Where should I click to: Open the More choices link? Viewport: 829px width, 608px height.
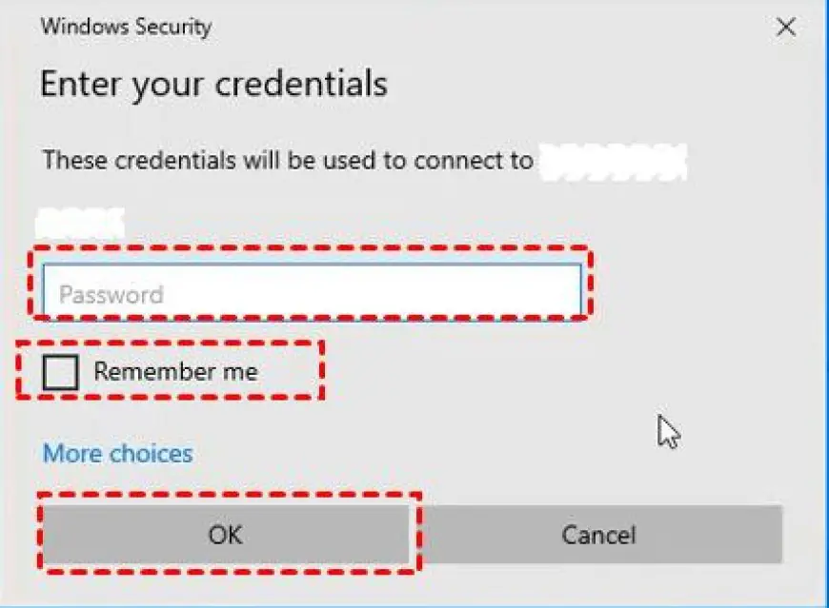point(118,453)
